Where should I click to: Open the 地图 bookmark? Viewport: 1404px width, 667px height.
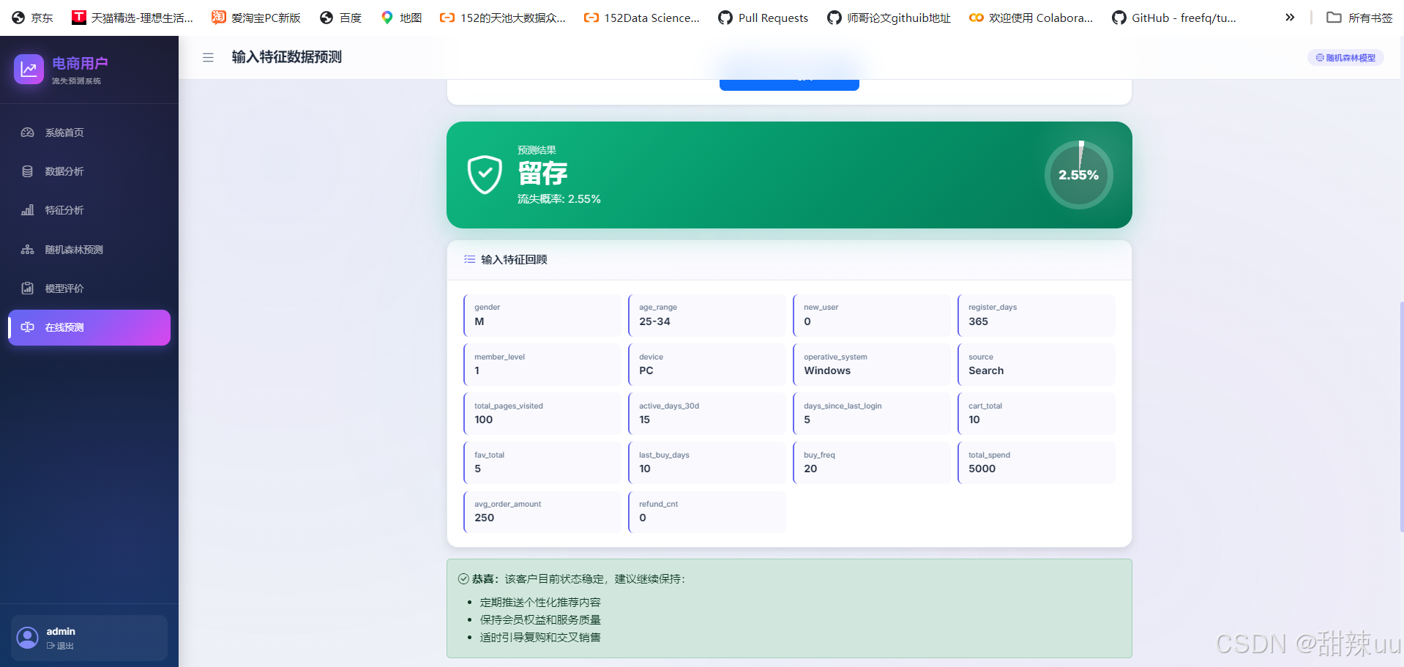401,18
